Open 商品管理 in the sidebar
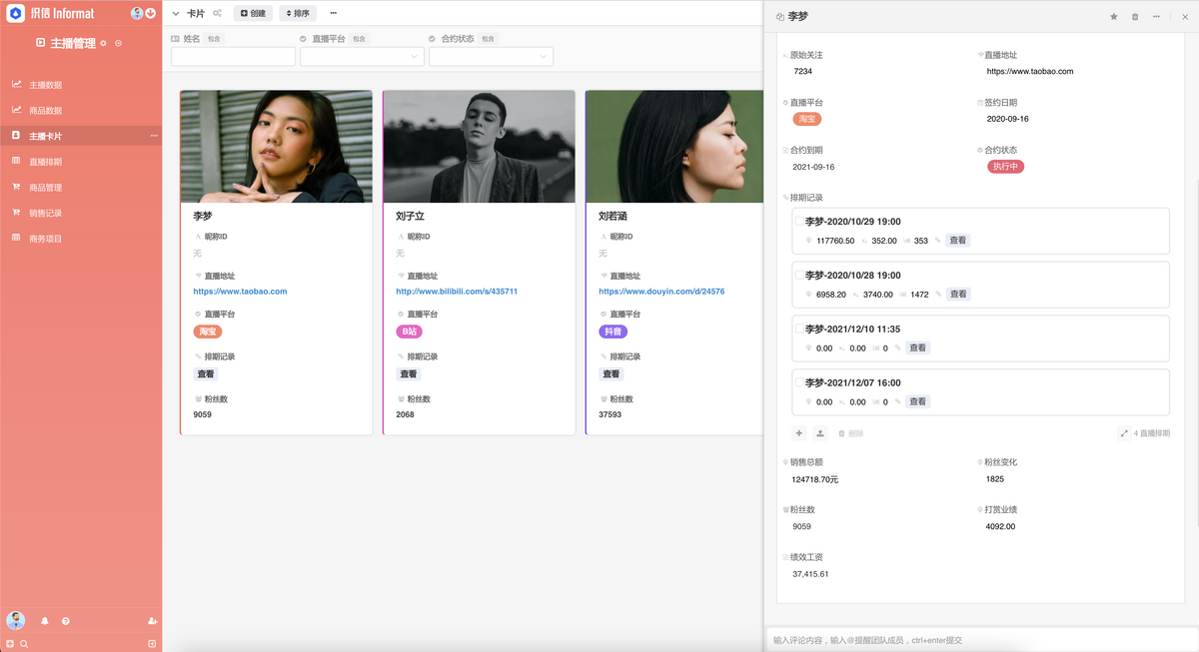Image resolution: width=1199 pixels, height=652 pixels. (x=81, y=188)
